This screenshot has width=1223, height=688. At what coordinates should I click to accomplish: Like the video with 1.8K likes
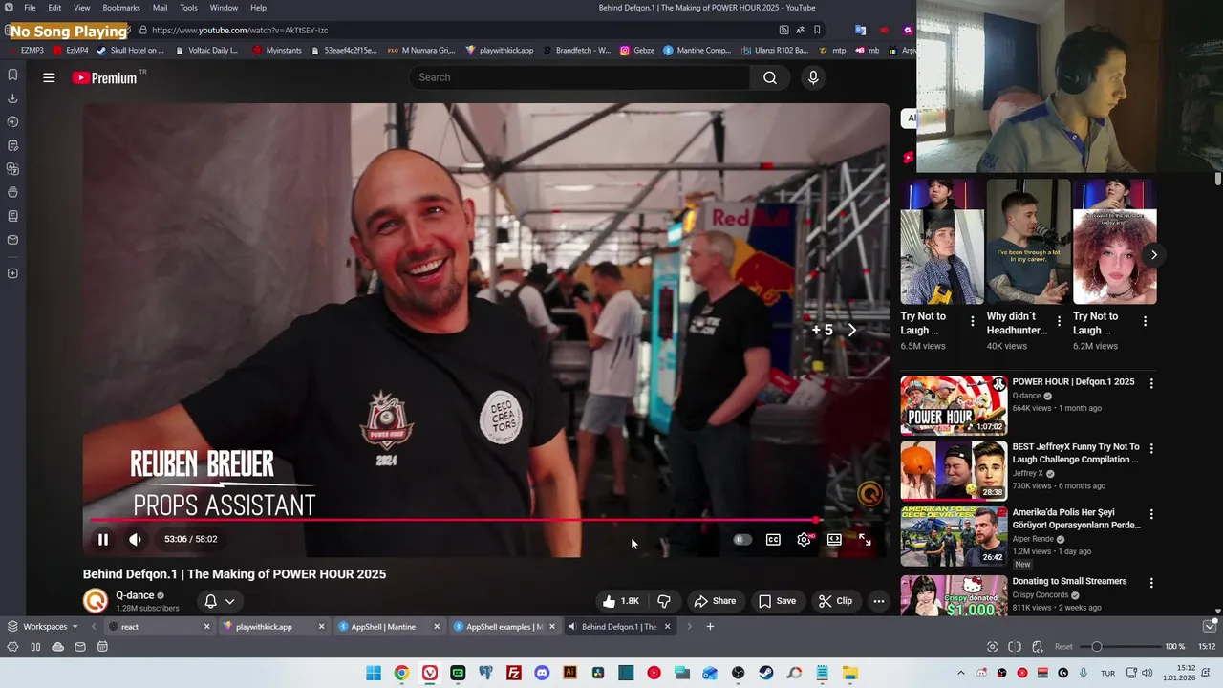click(x=620, y=601)
